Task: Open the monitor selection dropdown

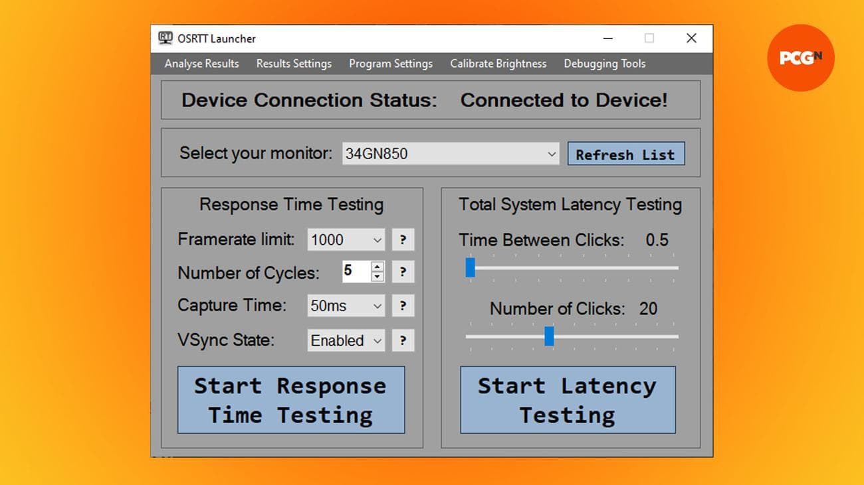Action: pos(552,153)
